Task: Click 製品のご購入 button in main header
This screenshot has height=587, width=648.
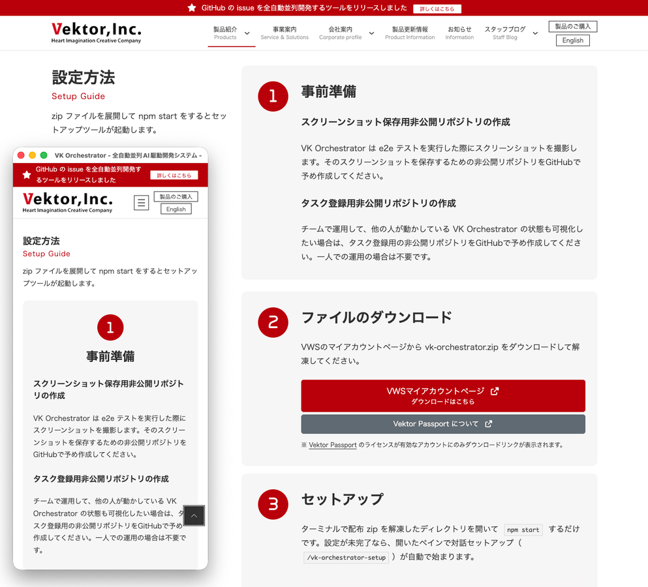Action: [x=573, y=27]
